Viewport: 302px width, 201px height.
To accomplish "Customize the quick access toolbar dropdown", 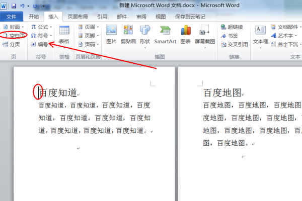I will point(44,7).
